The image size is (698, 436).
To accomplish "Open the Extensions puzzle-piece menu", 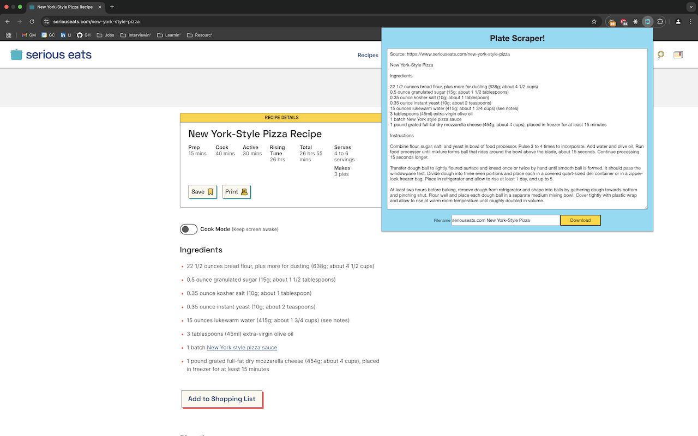I will pyautogui.click(x=660, y=22).
